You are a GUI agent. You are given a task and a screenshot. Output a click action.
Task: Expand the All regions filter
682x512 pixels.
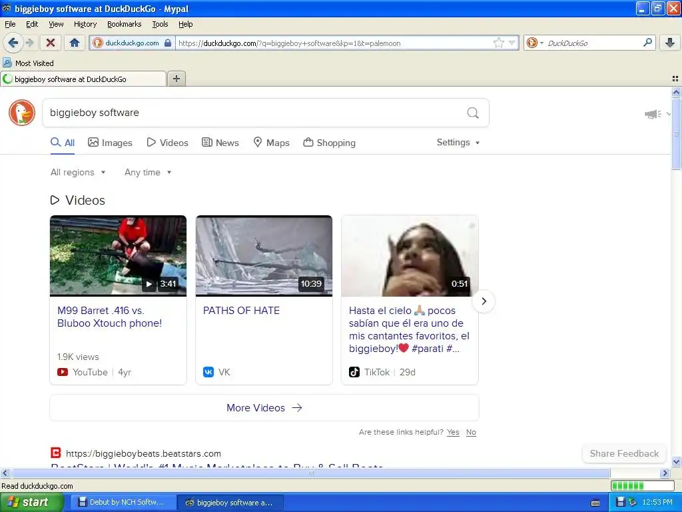(x=78, y=173)
